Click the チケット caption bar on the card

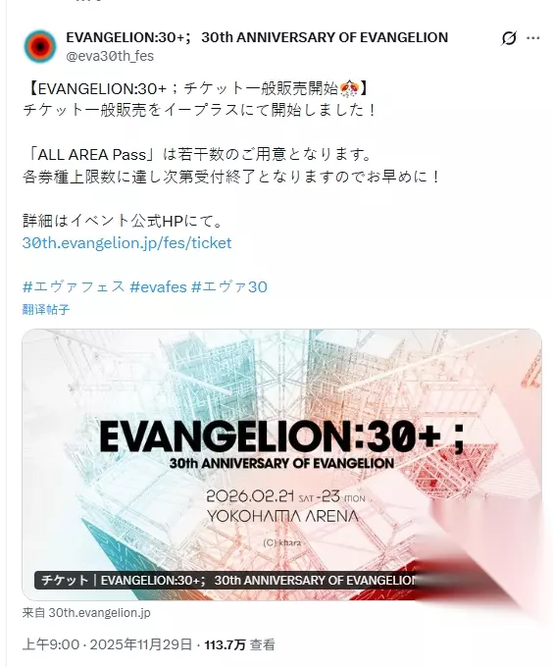pyautogui.click(x=226, y=581)
